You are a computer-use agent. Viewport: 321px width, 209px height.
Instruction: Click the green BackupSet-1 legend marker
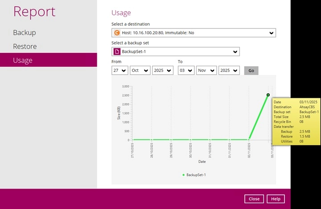(183, 175)
